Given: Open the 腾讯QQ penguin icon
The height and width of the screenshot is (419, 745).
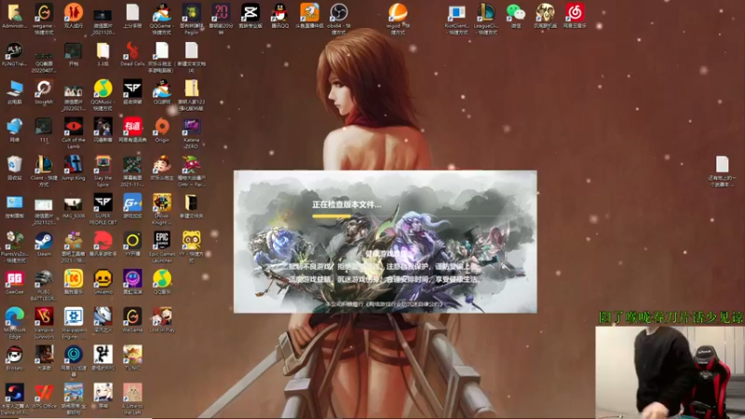Looking at the screenshot, I should point(280,13).
